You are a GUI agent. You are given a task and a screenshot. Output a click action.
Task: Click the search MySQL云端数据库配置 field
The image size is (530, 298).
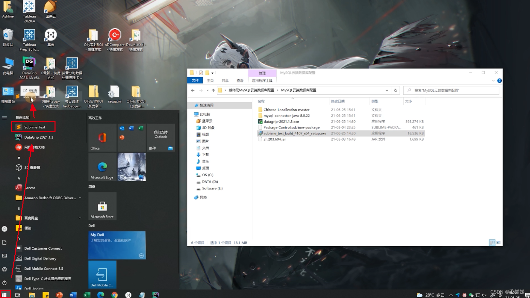coord(451,90)
